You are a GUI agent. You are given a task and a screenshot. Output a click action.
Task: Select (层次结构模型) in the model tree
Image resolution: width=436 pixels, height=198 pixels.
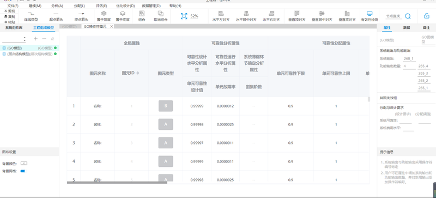point(29,54)
